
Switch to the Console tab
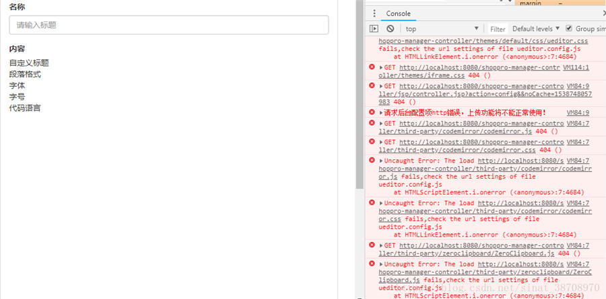398,13
